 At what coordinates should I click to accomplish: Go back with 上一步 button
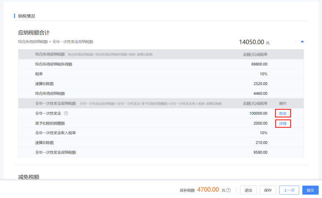[x=289, y=190]
